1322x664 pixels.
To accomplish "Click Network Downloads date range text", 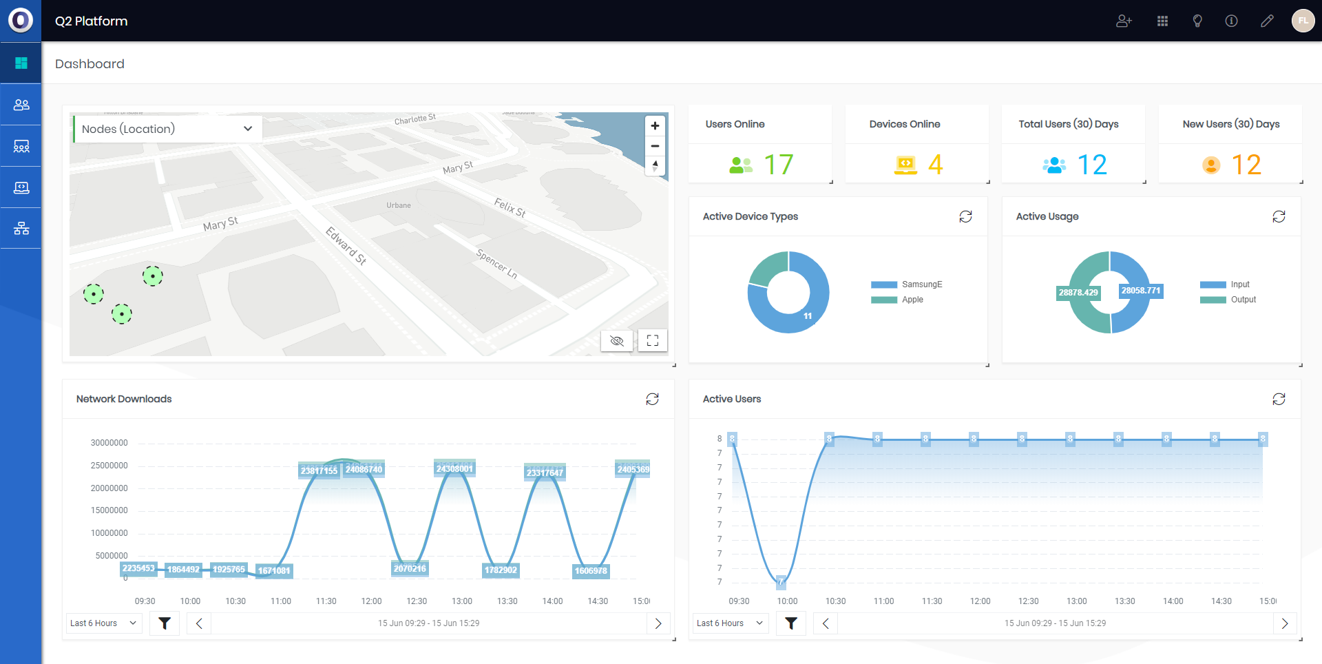I will coord(428,623).
